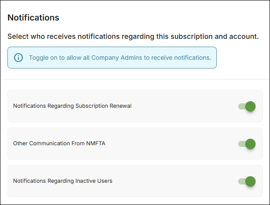The height and width of the screenshot is (205, 270).
Task: Select the Notifications Regarding Subscription Renewal label
Action: click(72, 106)
